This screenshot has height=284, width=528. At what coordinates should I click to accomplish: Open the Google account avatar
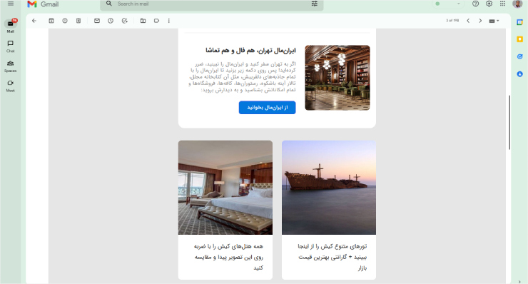[x=517, y=4]
